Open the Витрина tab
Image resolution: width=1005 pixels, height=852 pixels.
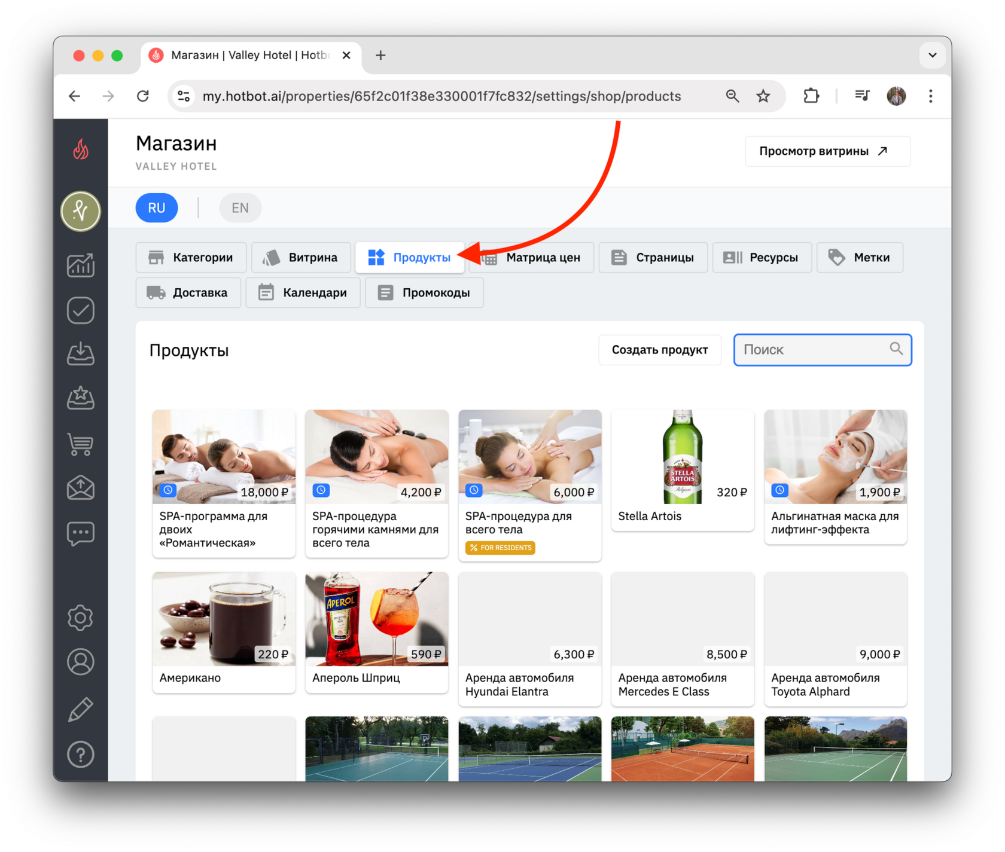click(x=301, y=258)
